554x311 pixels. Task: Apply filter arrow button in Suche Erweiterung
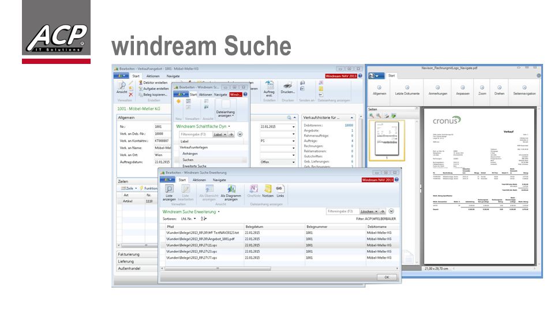(x=382, y=211)
